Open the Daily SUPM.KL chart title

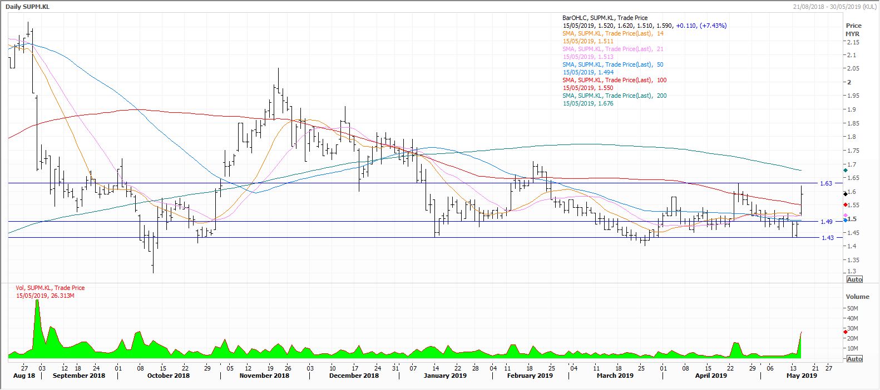click(x=27, y=6)
